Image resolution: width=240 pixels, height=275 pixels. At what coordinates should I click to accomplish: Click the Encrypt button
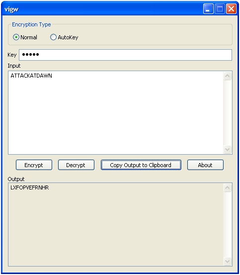[x=34, y=165]
